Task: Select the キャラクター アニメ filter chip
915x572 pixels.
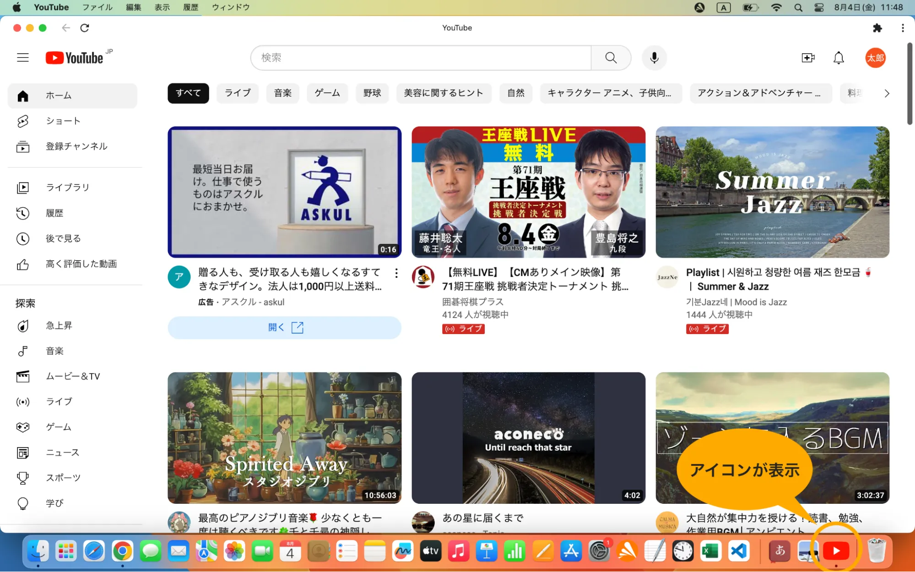Action: tap(611, 93)
